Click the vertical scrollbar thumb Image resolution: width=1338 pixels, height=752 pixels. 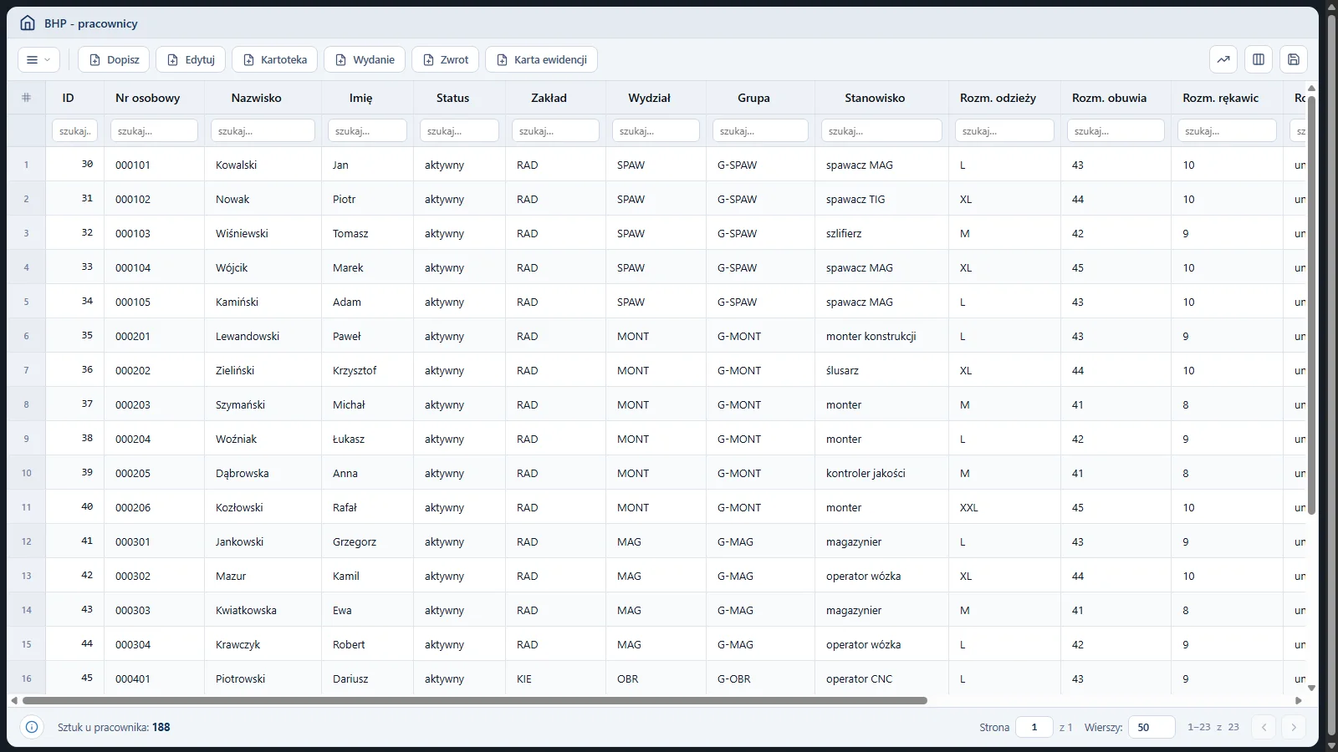click(x=1311, y=305)
